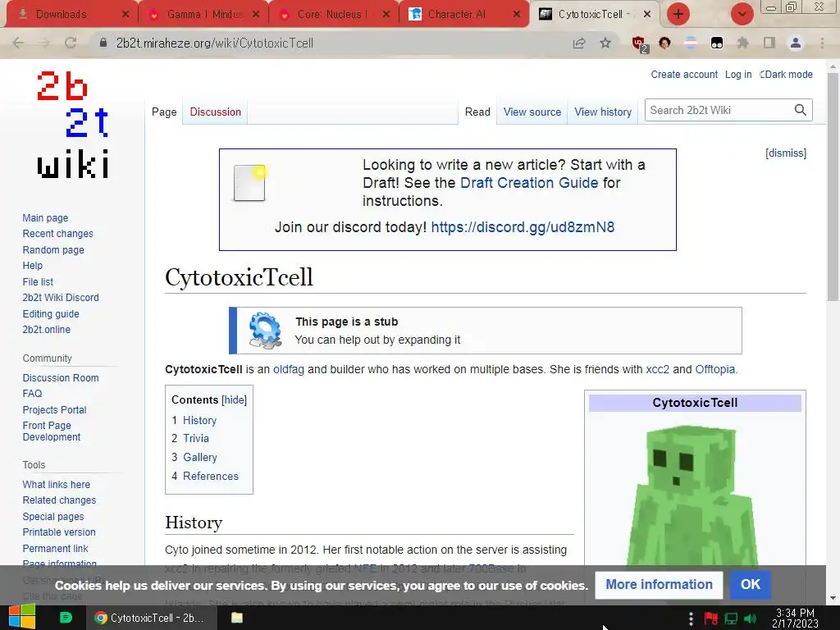Select the View source tab

532,112
